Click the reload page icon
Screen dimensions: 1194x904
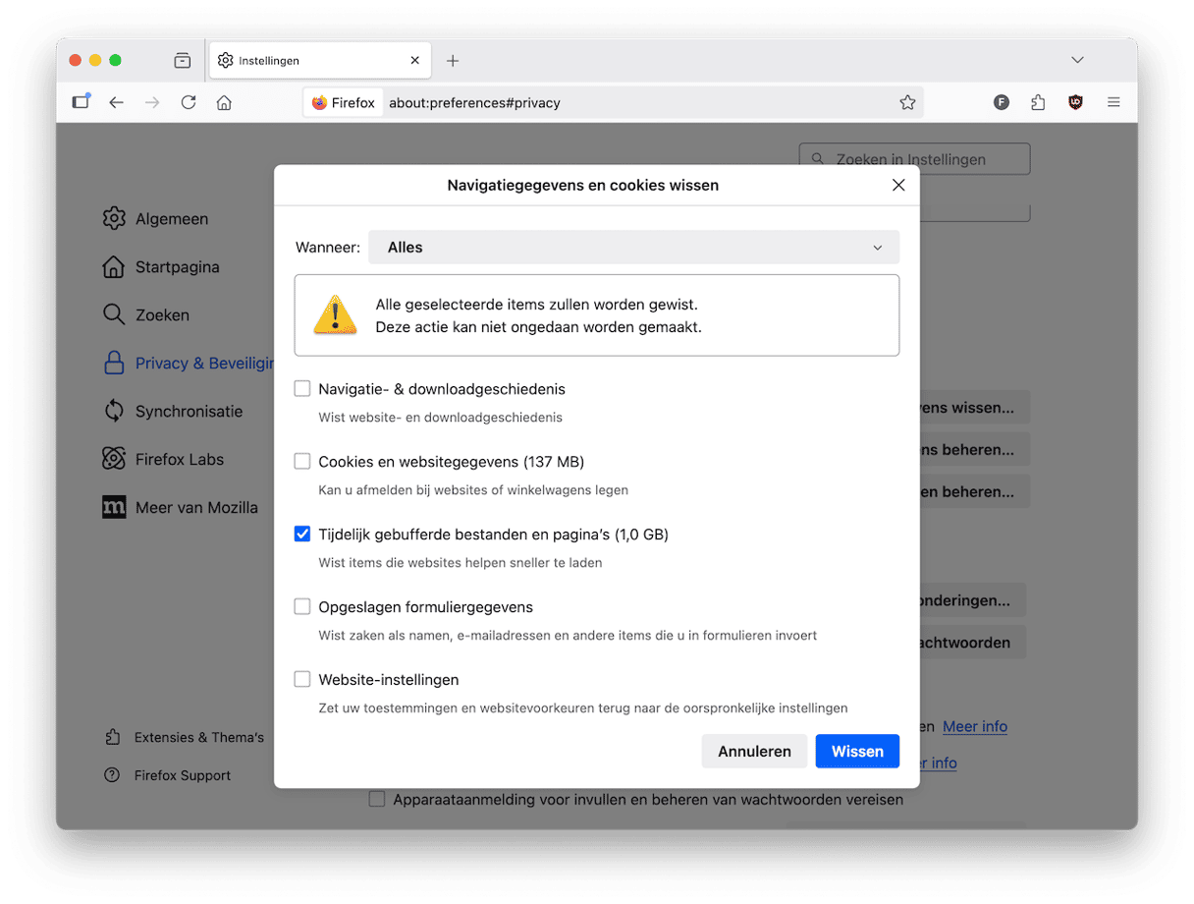[189, 102]
